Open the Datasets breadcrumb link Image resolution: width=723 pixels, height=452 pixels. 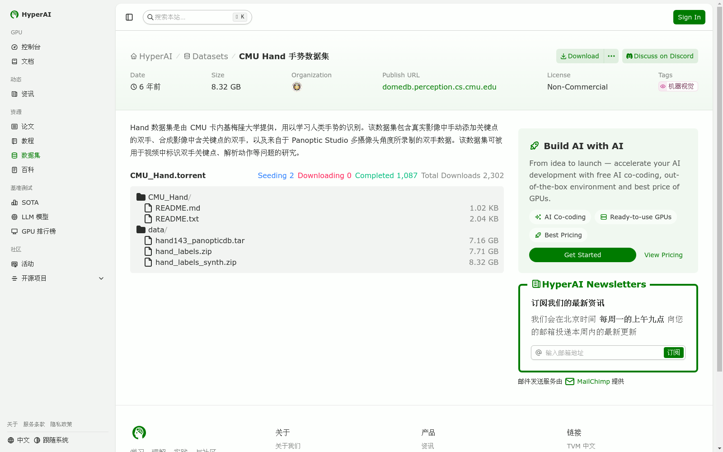[206, 56]
